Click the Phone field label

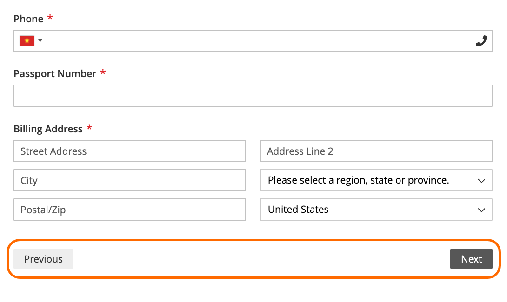pos(28,19)
